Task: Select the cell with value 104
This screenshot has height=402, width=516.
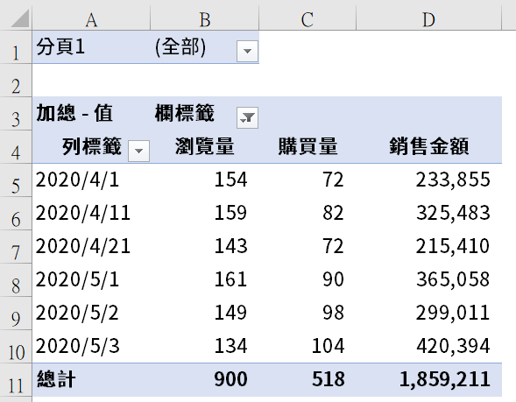Action: 307,347
